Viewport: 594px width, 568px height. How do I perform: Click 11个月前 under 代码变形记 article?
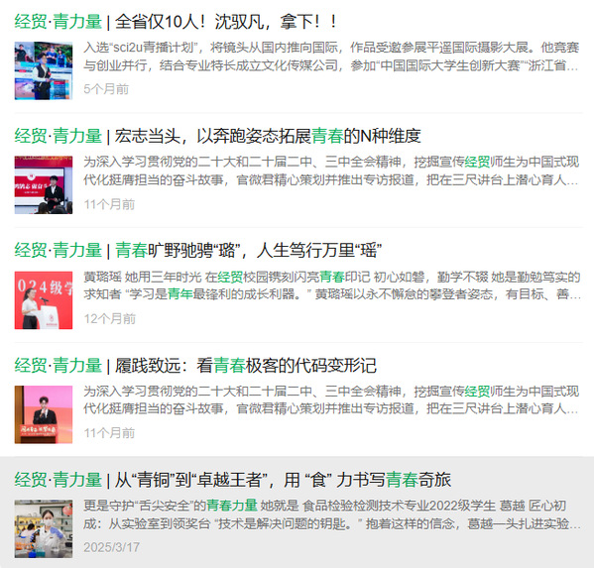click(109, 433)
